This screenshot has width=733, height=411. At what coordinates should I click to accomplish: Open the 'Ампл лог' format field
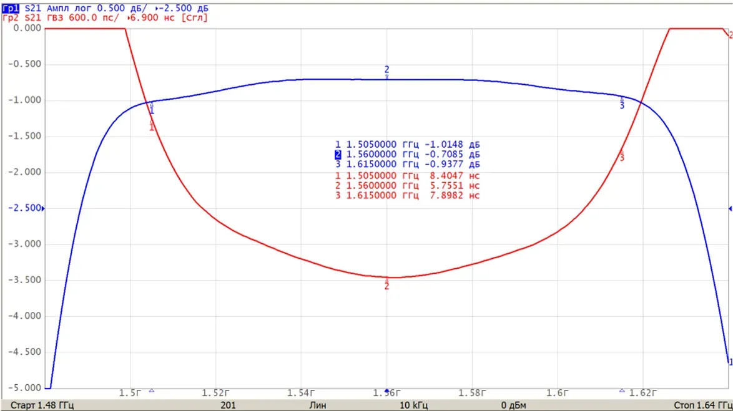pyautogui.click(x=69, y=8)
